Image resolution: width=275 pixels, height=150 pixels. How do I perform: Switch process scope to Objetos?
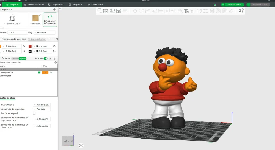(23, 58)
